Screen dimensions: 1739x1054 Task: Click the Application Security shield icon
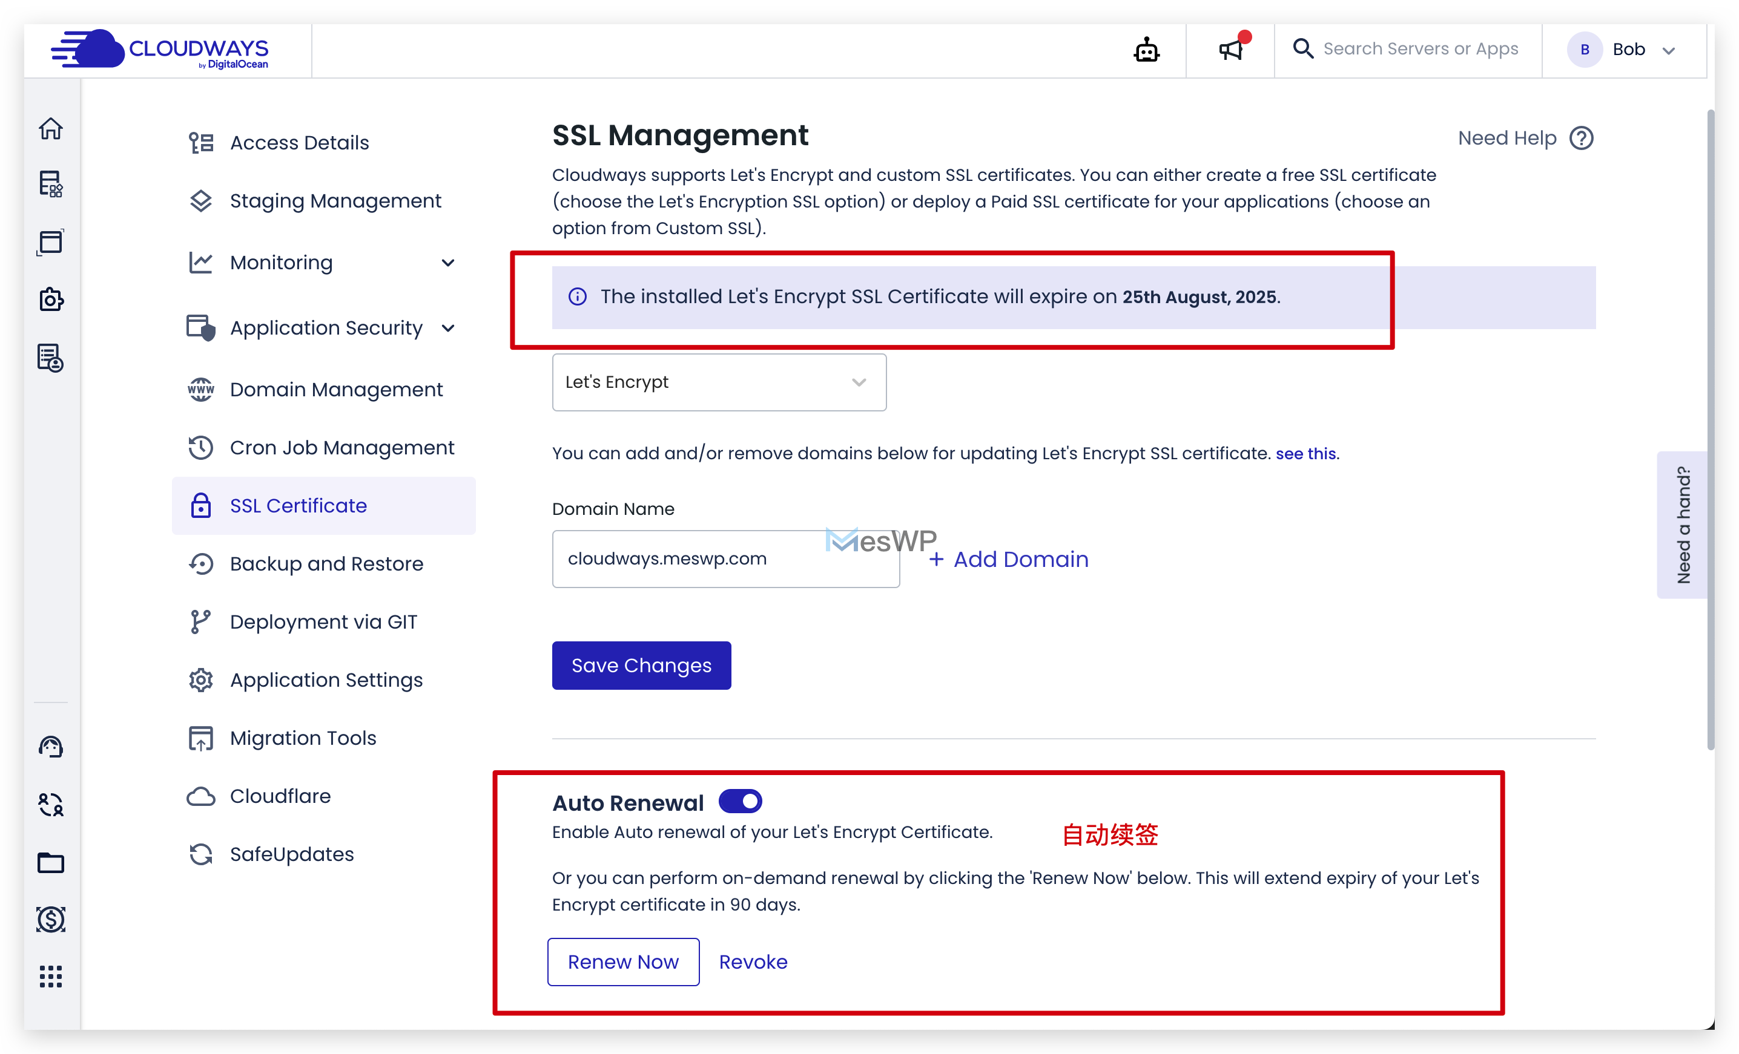click(201, 328)
